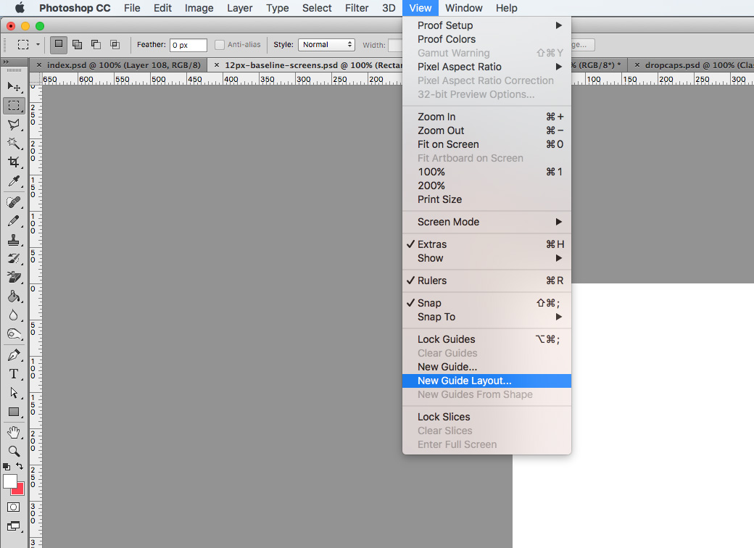Toggle Lock Guides option
Image resolution: width=754 pixels, height=548 pixels.
click(486, 339)
